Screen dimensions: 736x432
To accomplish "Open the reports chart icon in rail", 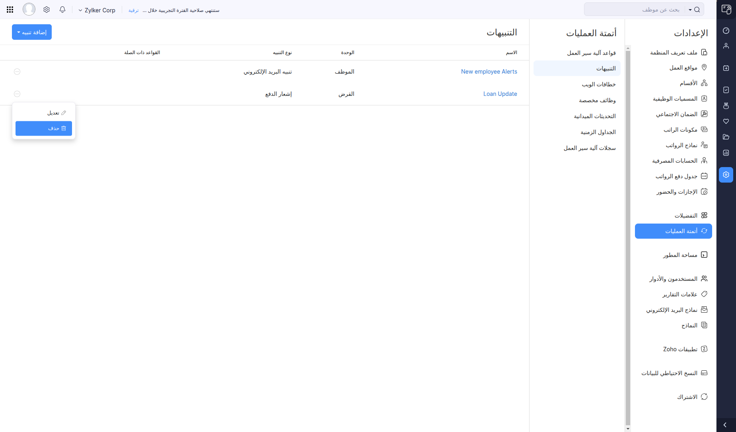I will pyautogui.click(x=726, y=153).
